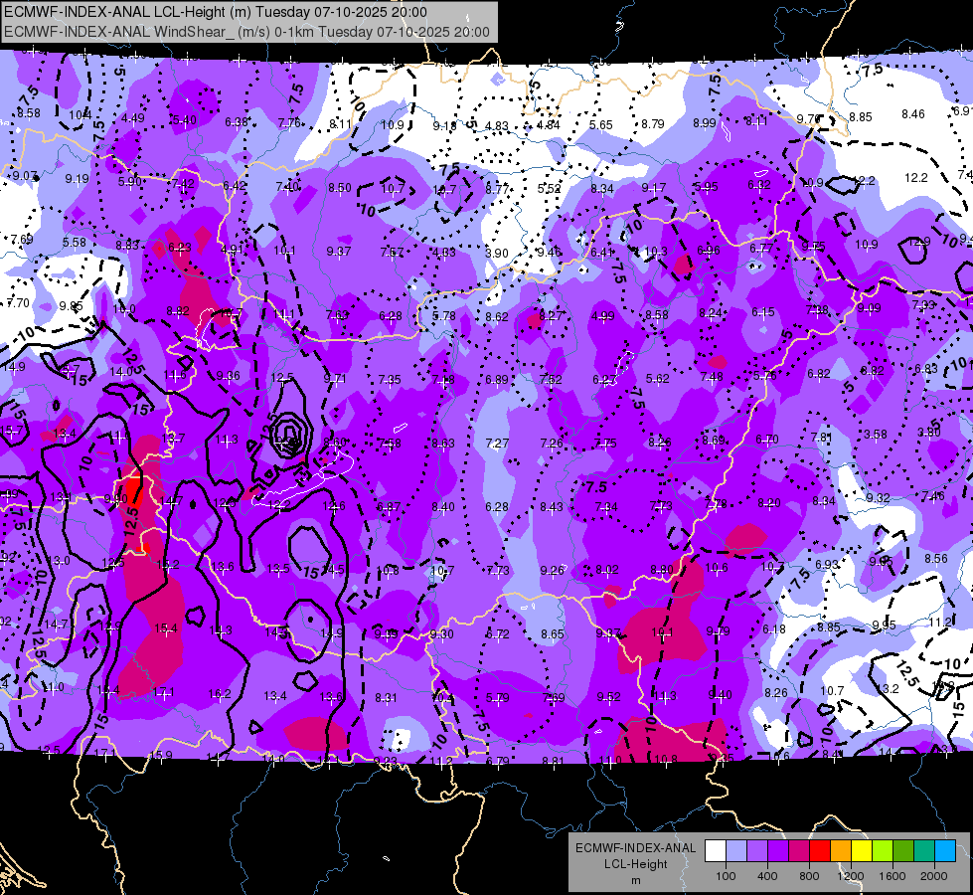Click the 9.17 shear value on the map
The height and width of the screenshot is (895, 973).
pos(654,187)
